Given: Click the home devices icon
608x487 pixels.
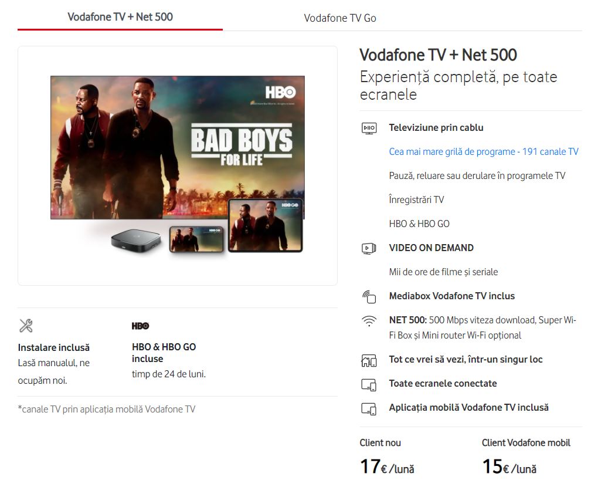Looking at the screenshot, I should tap(369, 360).
